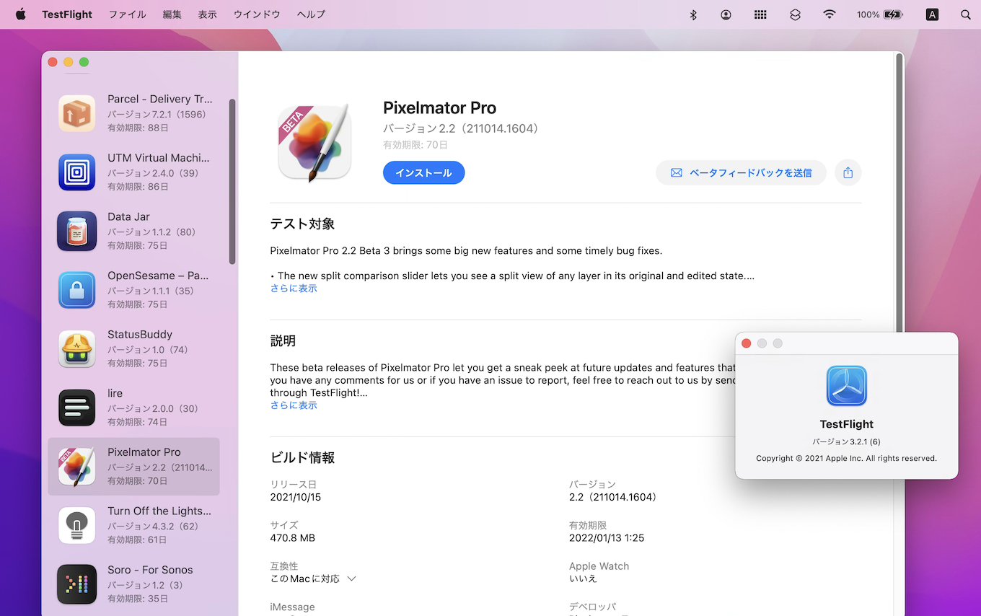Click the sidebar scrollbar
This screenshot has width=981, height=616.
click(232, 181)
